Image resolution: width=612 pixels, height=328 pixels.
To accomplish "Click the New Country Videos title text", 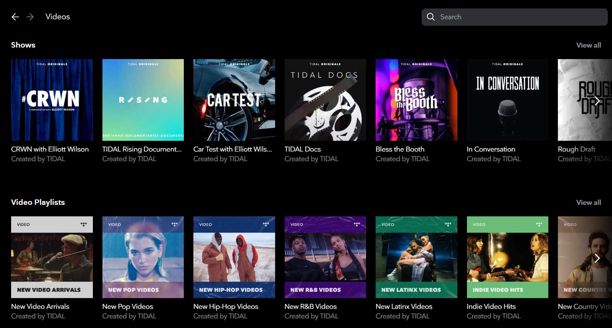I will pyautogui.click(x=585, y=307).
